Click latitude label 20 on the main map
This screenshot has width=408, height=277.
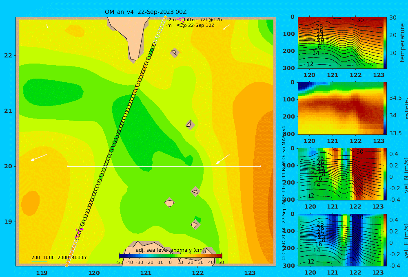click(8, 166)
